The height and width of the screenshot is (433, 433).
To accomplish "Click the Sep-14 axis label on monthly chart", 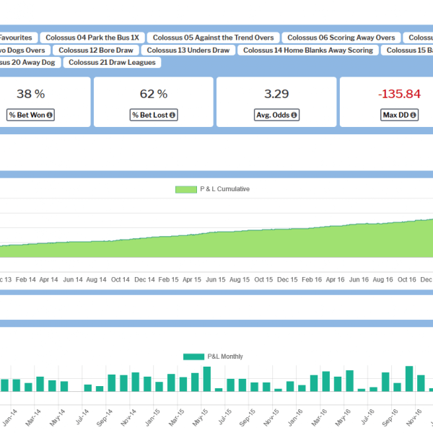I will tap(105, 418).
